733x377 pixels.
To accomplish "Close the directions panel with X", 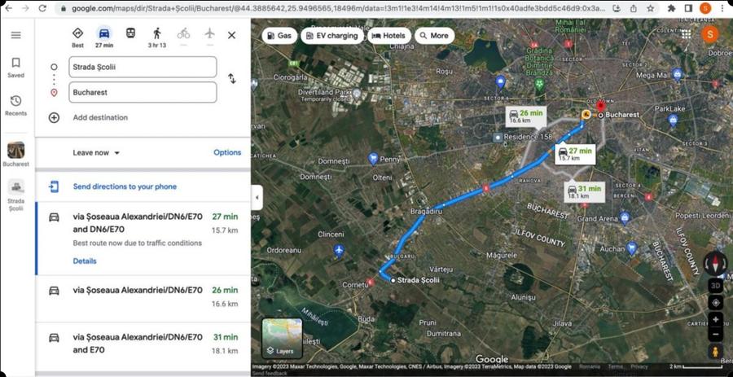I will tap(231, 35).
